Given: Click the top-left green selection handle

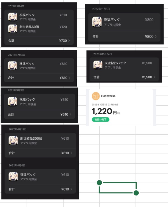Looking at the screenshot, I should coord(99,183).
